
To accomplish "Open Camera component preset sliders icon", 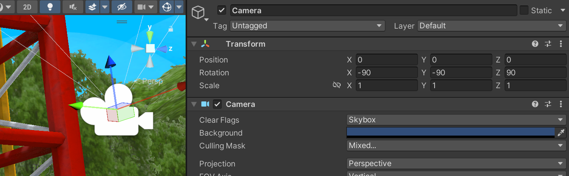I will click(548, 104).
